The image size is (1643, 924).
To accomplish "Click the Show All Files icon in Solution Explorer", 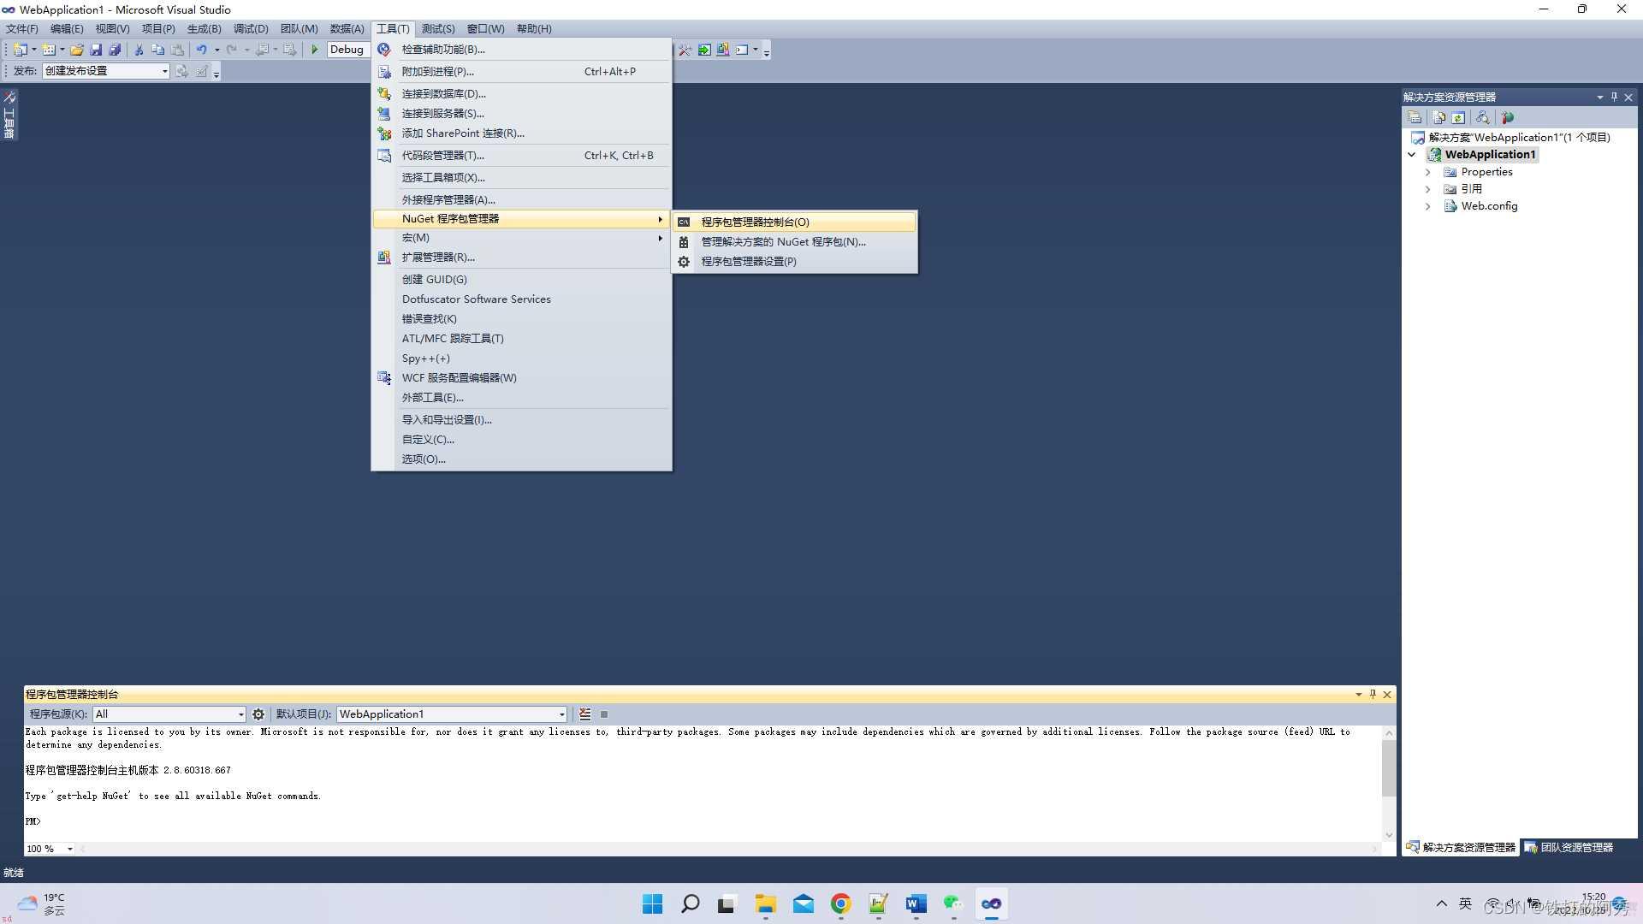I will pyautogui.click(x=1439, y=118).
